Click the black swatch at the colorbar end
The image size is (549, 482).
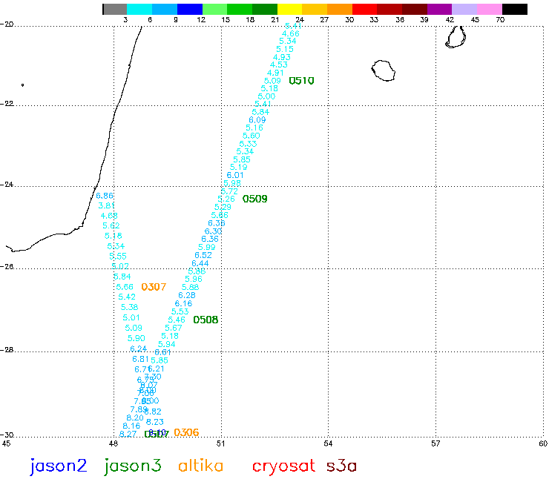(515, 9)
